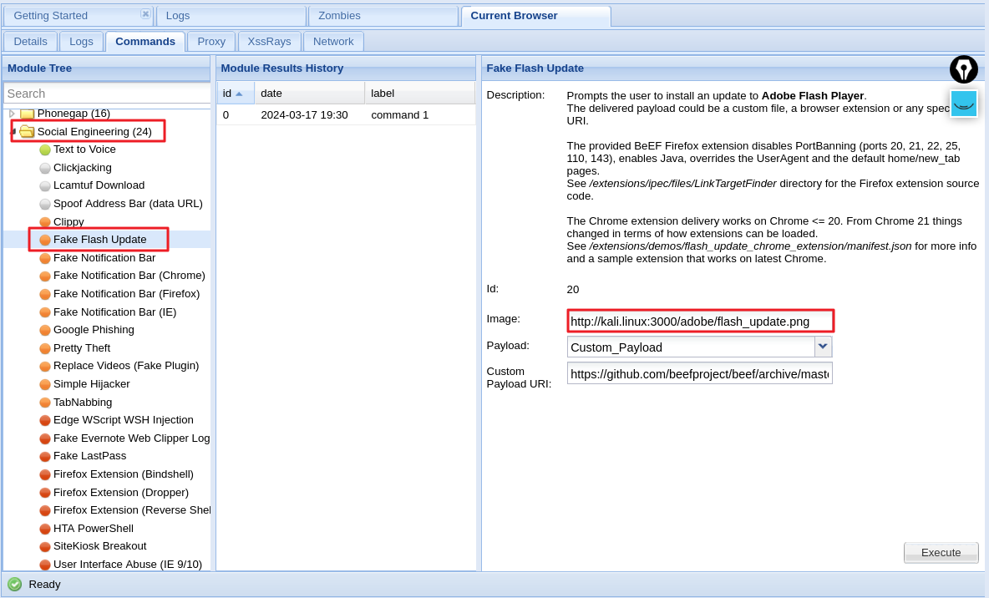Click grey status dot beside Clickjacking

click(x=45, y=169)
